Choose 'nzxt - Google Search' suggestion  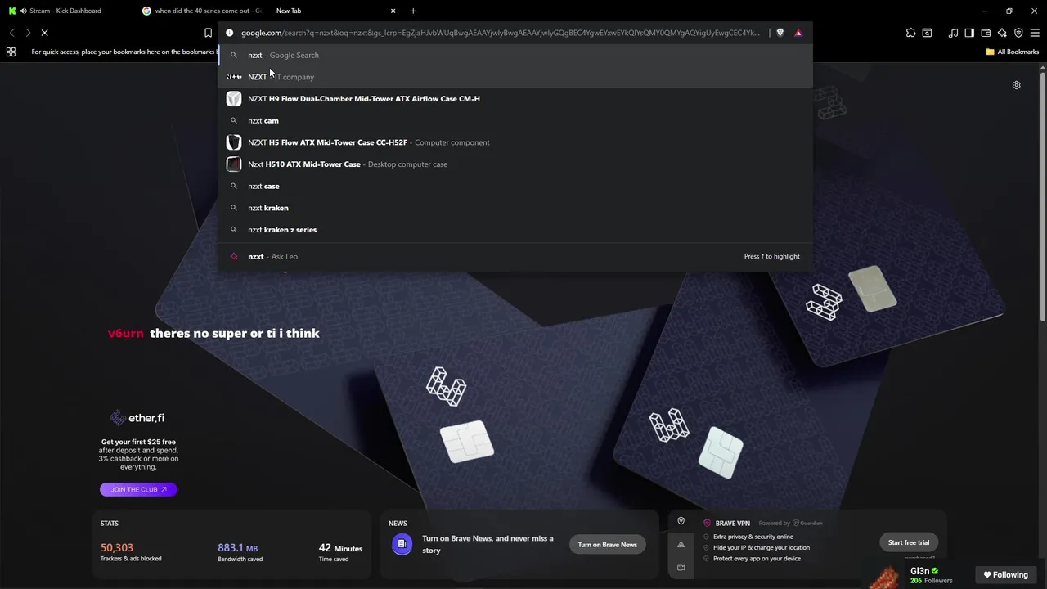pyautogui.click(x=515, y=55)
